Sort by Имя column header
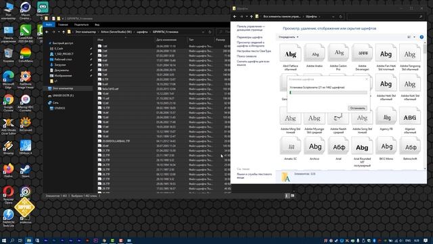 pyautogui.click(x=126, y=40)
